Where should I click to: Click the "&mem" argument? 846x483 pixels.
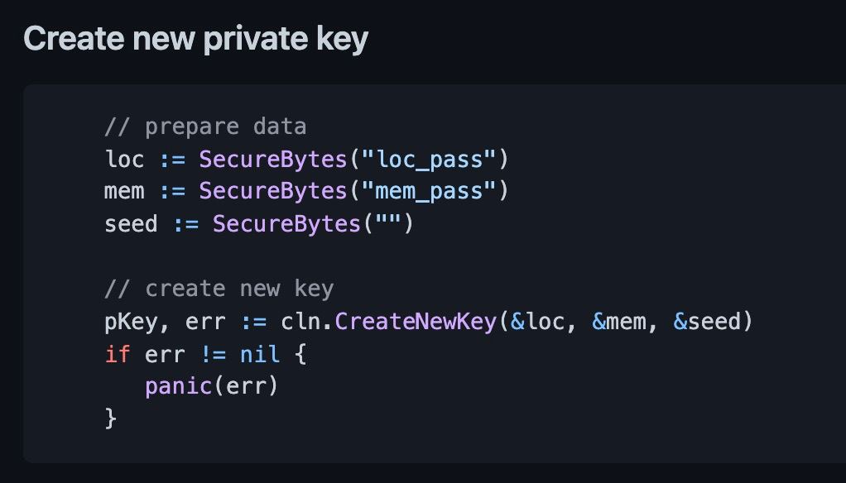pos(619,322)
